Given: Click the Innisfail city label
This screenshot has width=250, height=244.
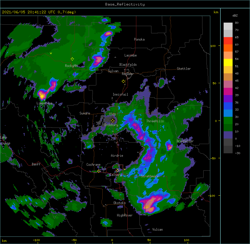Looking at the screenshot, I should tap(120, 94).
